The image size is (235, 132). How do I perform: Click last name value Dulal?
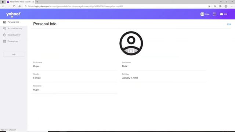(x=125, y=66)
